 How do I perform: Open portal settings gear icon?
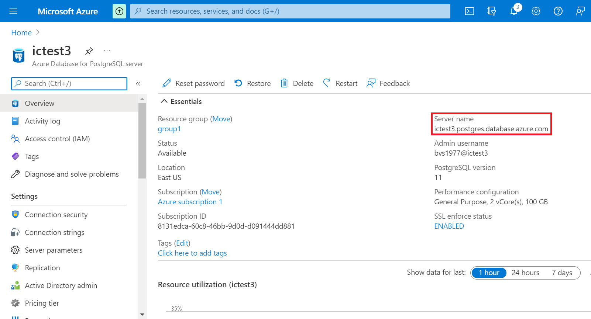point(536,11)
